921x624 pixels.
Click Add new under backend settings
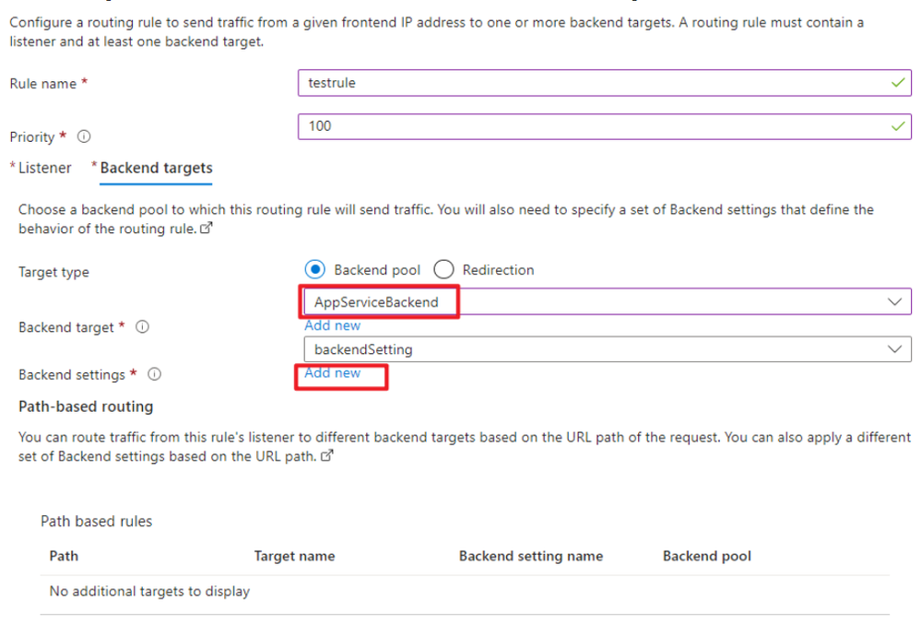(x=332, y=373)
